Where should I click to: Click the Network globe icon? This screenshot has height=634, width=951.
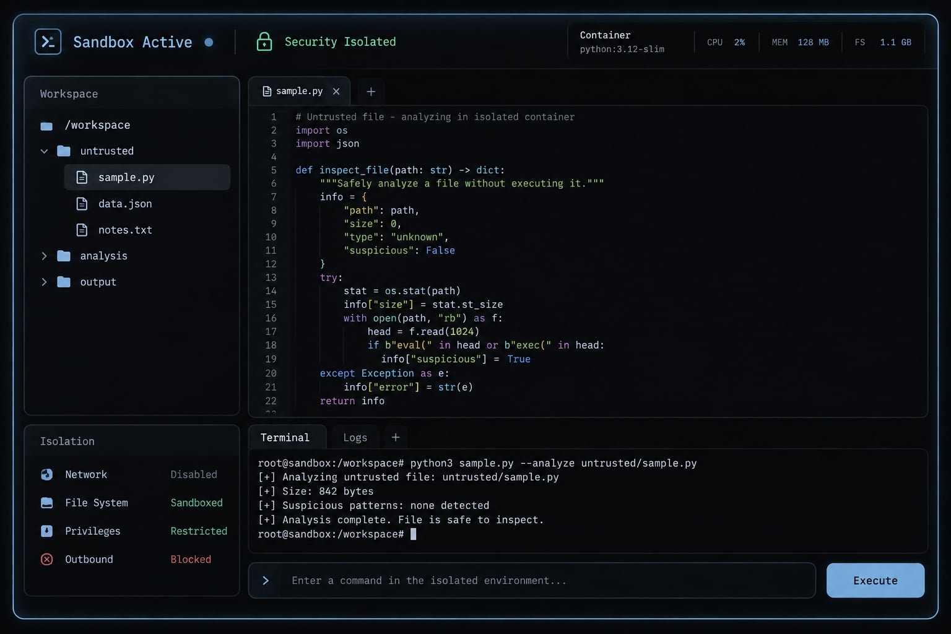(x=46, y=474)
